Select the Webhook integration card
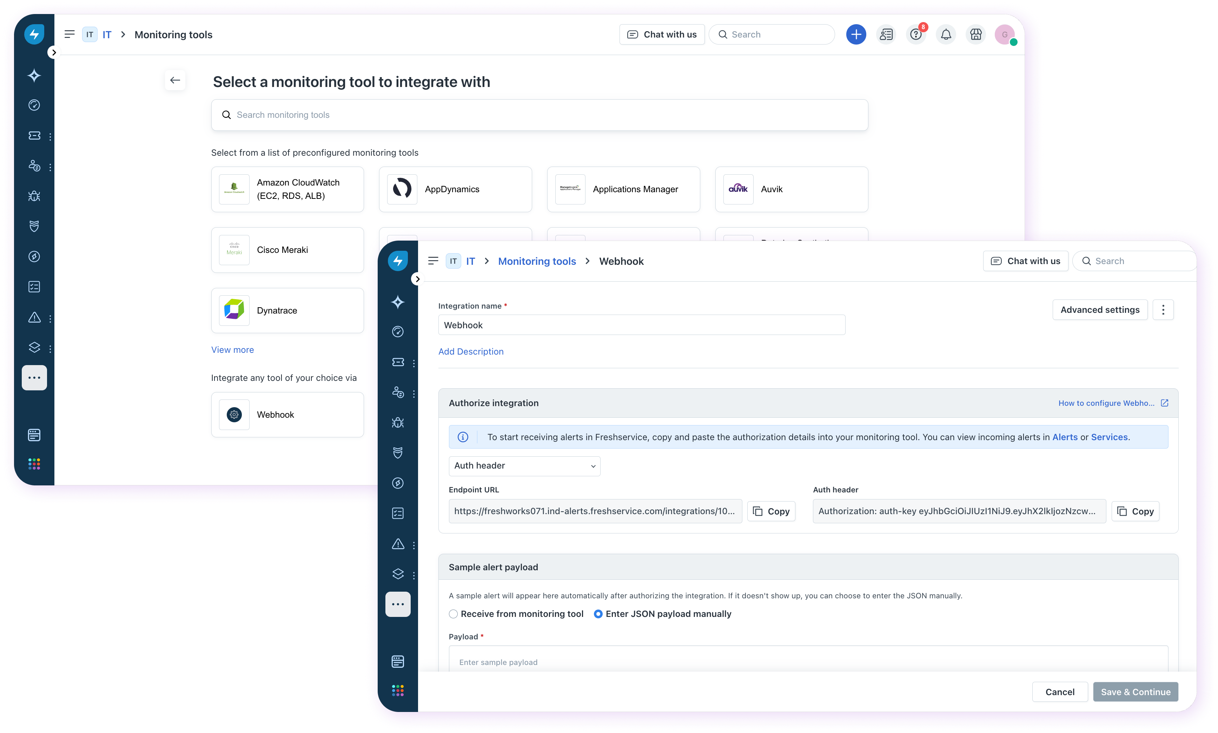This screenshot has height=733, width=1218. (287, 415)
